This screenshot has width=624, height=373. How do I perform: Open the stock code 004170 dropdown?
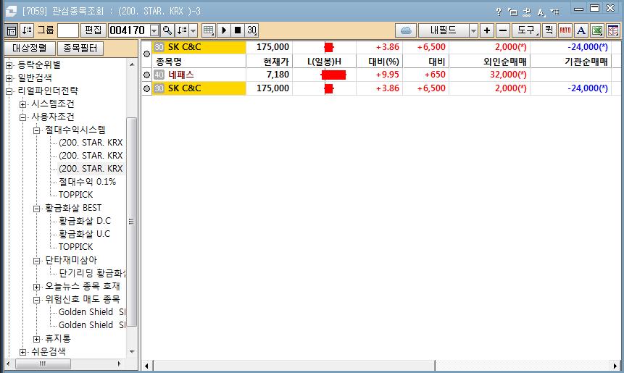click(154, 30)
